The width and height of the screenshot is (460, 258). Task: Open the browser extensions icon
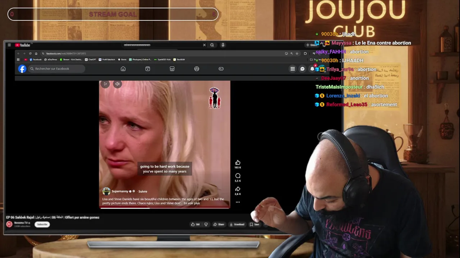(x=305, y=53)
